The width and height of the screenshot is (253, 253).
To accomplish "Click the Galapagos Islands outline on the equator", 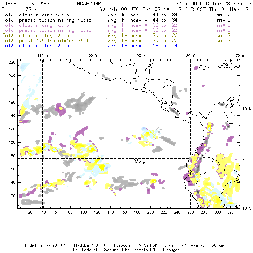I will pyautogui.click(x=136, y=160).
